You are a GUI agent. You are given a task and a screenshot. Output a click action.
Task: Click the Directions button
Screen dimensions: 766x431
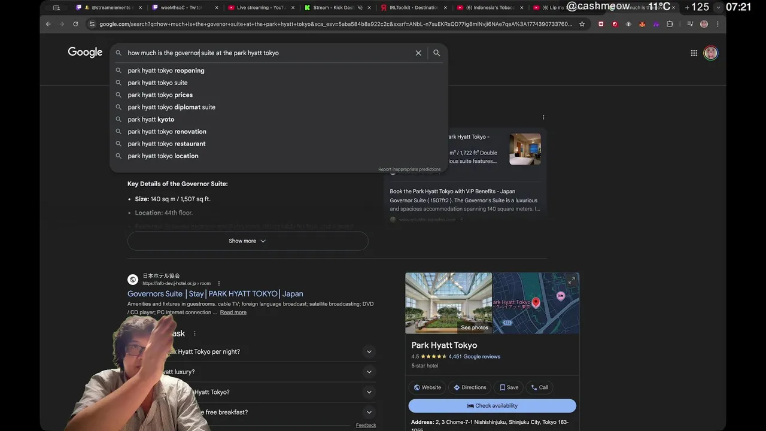(470, 387)
